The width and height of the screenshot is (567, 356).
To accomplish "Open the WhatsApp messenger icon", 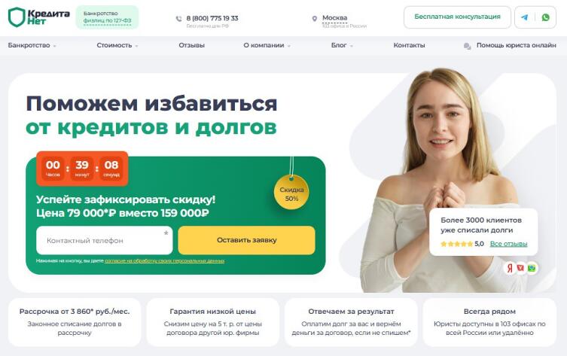I will (546, 17).
